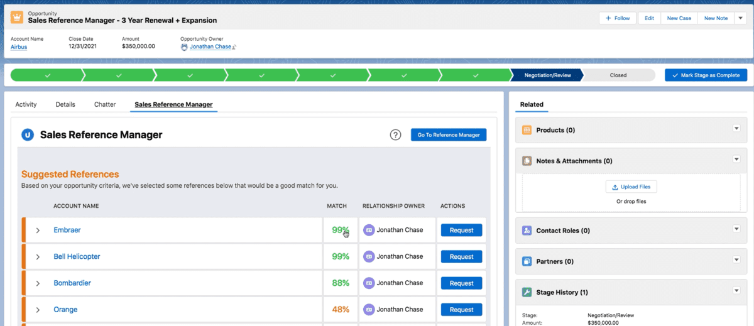
Task: Click the Upload Files button
Action: coord(631,187)
